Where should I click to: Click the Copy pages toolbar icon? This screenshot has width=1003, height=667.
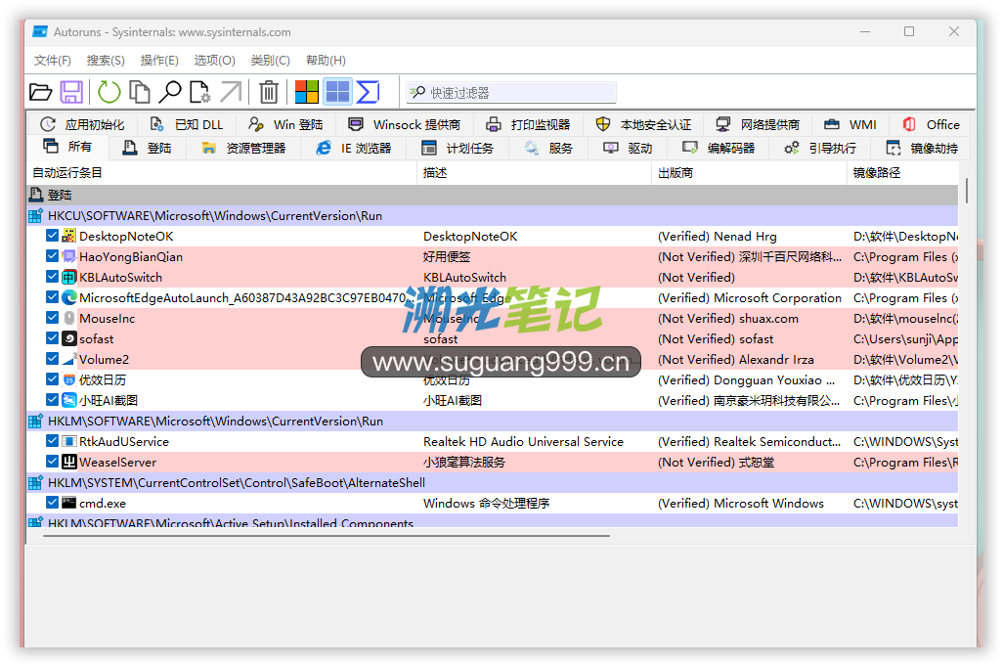point(140,92)
